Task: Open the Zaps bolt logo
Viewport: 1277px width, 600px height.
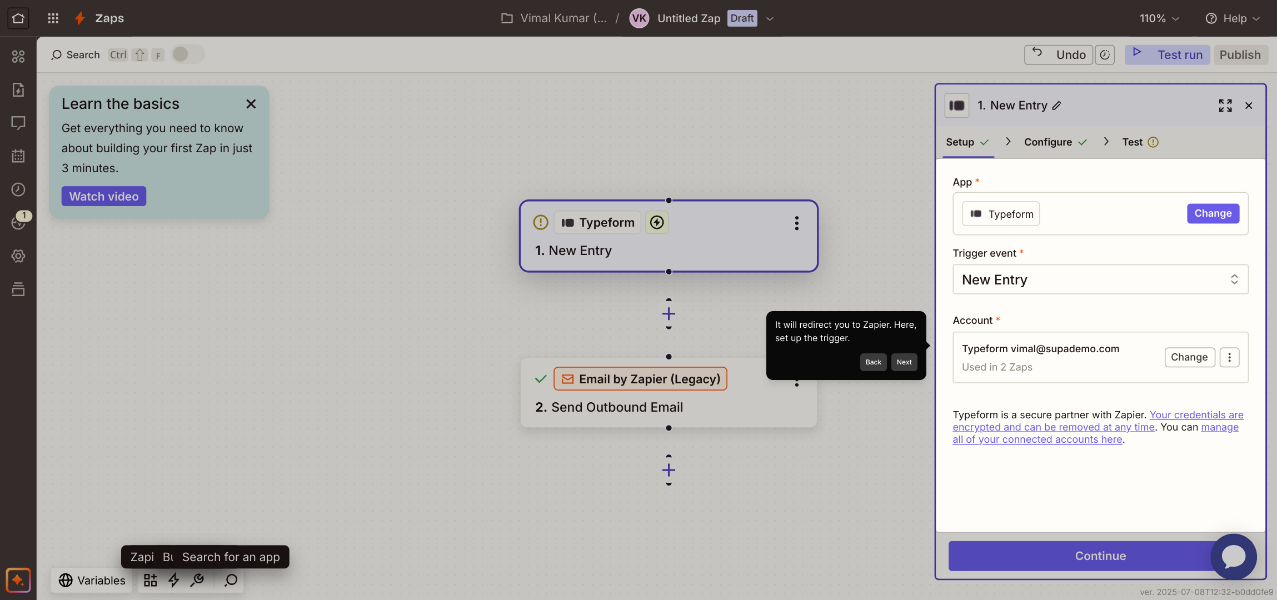Action: point(80,18)
